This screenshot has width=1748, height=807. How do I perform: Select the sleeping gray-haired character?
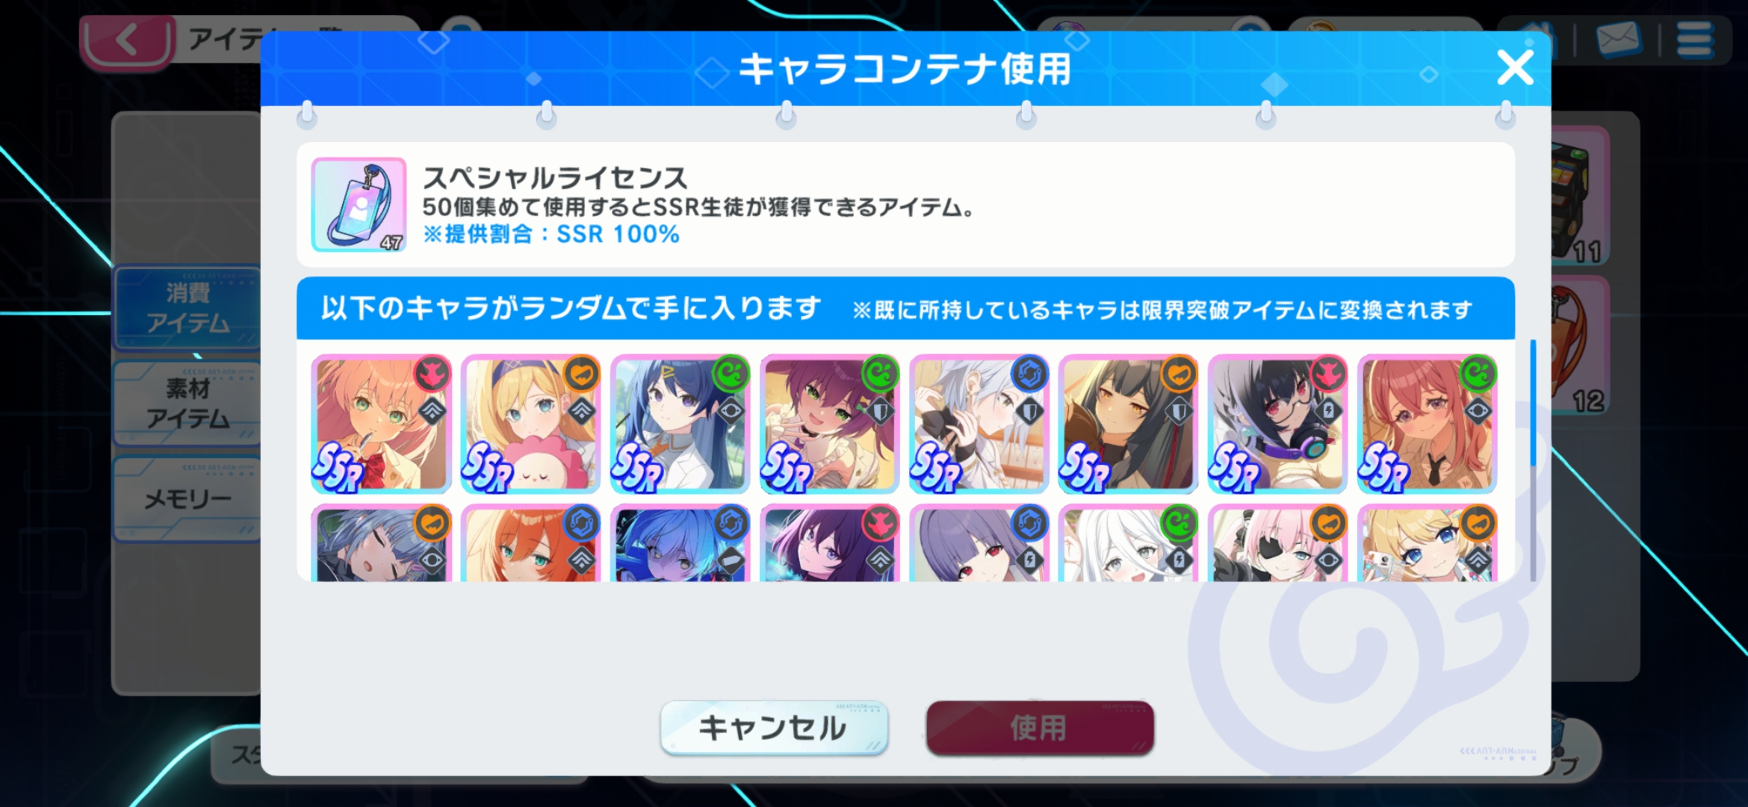pyautogui.click(x=381, y=543)
